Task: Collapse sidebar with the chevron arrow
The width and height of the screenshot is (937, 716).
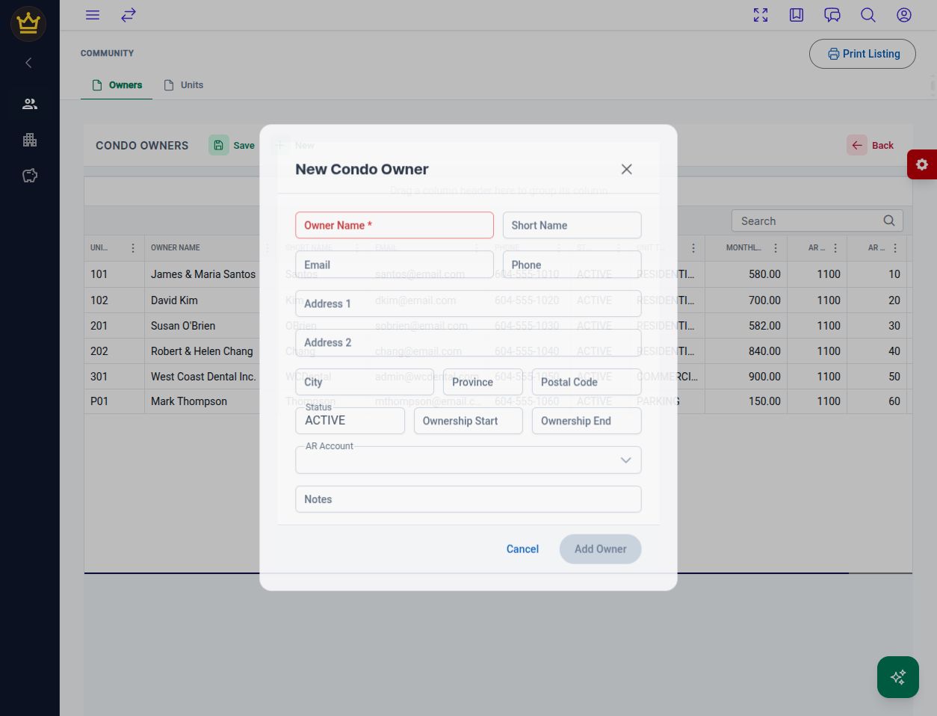Action: 28,63
